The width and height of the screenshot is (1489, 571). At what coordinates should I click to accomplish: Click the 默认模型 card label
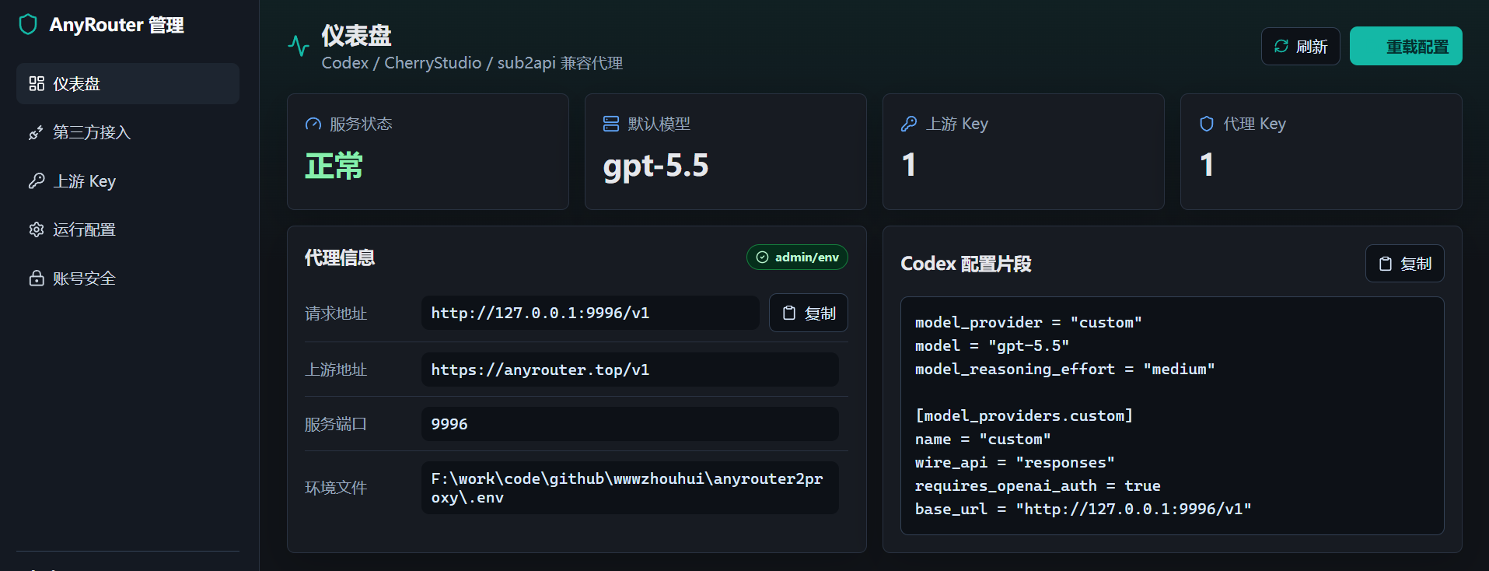click(659, 124)
